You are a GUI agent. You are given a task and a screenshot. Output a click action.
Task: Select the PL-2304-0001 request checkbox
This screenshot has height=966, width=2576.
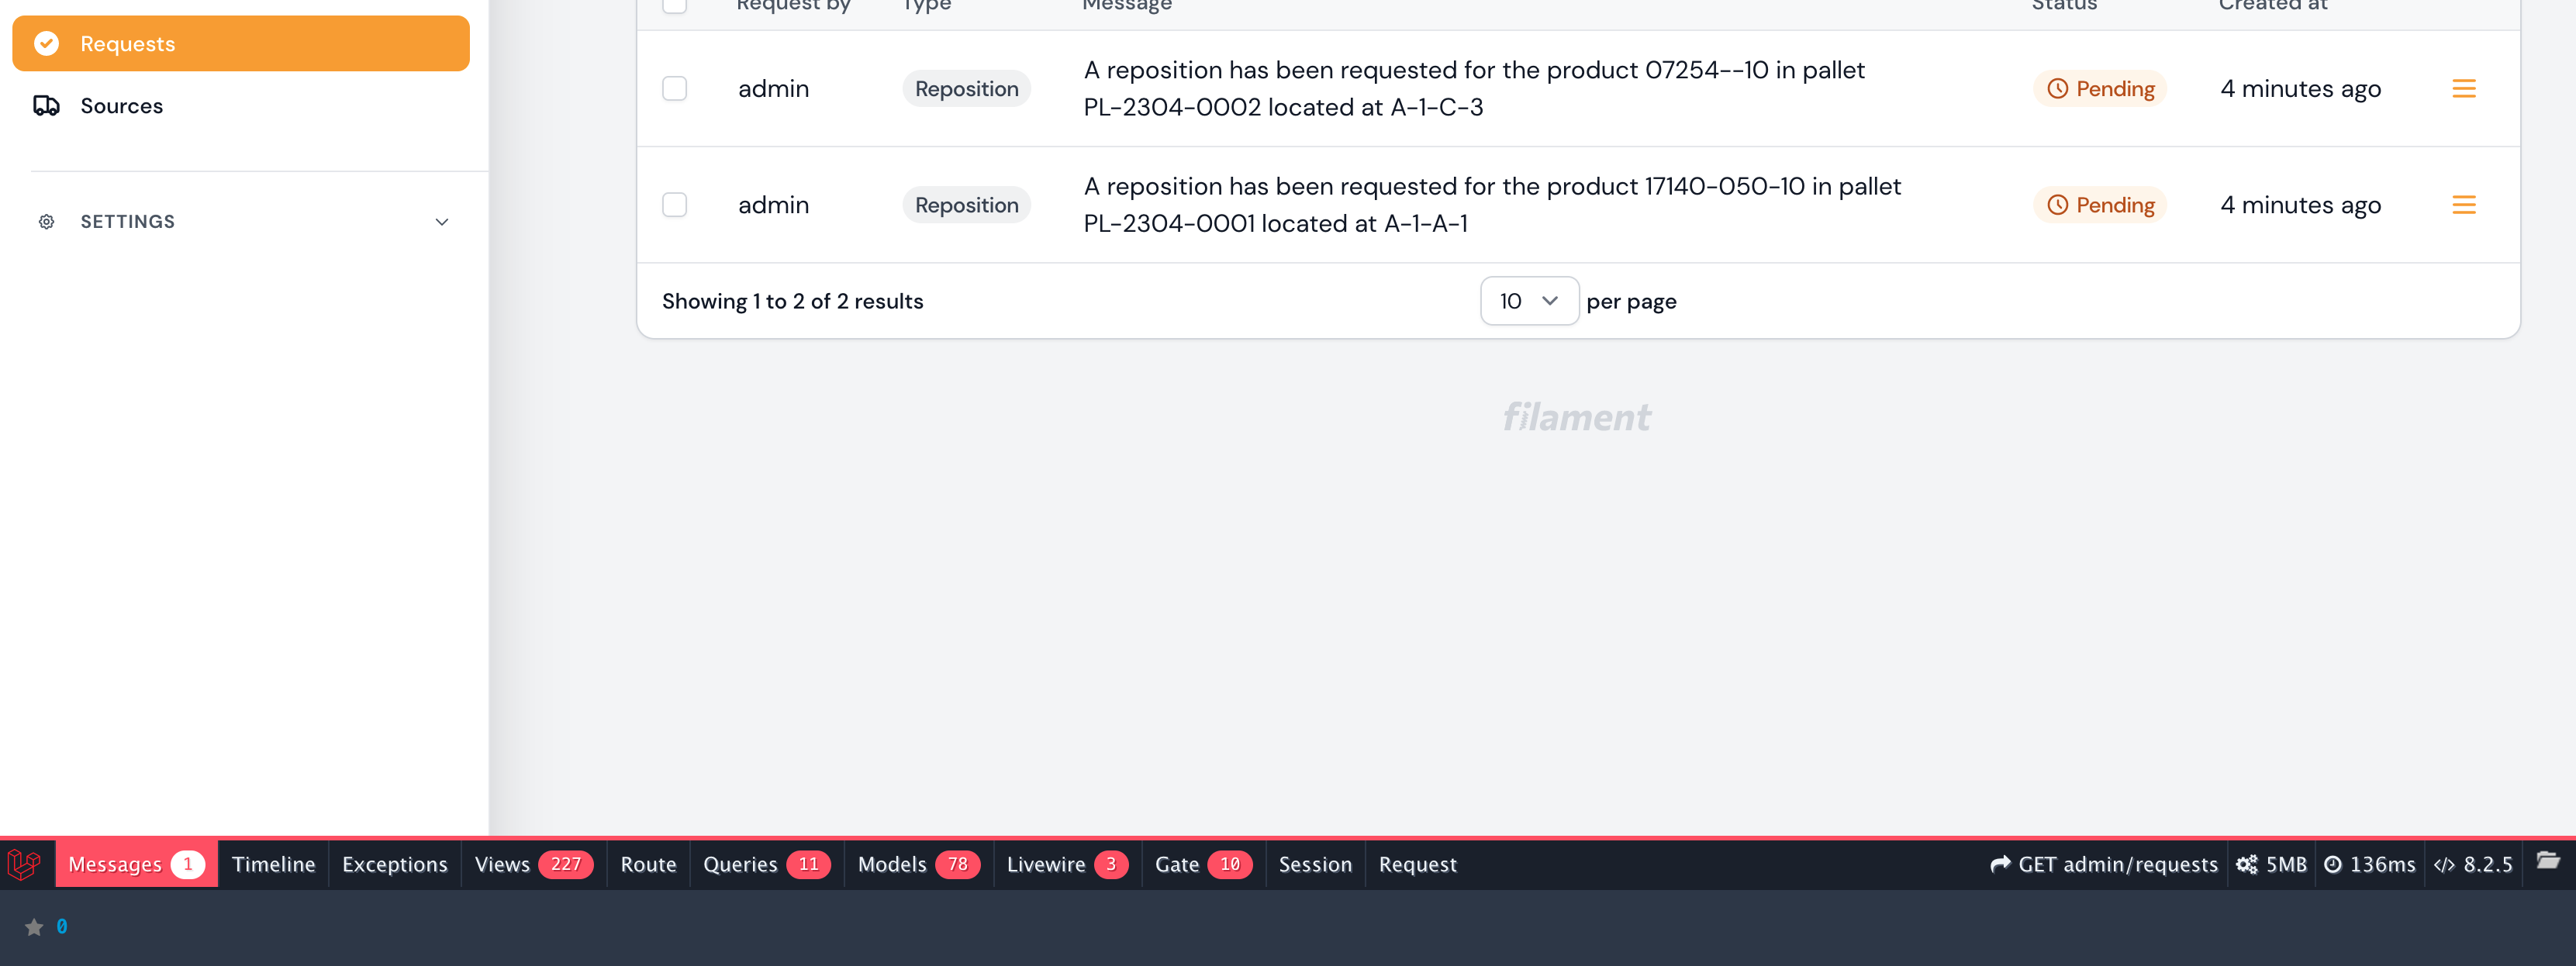pyautogui.click(x=675, y=205)
